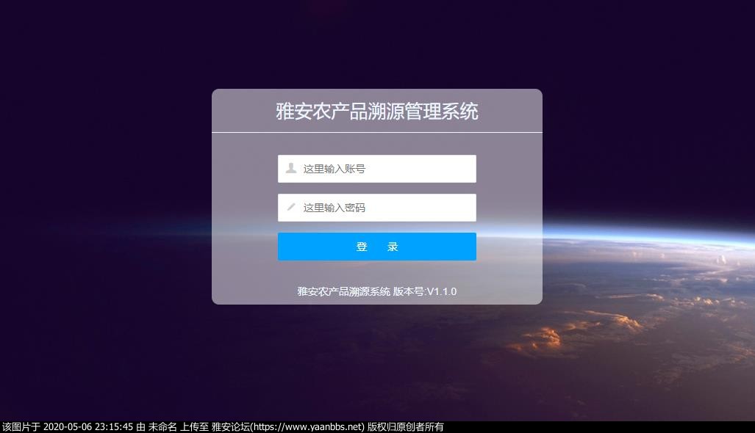
Task: Click the user silhouette icon in account field
Action: [x=291, y=168]
